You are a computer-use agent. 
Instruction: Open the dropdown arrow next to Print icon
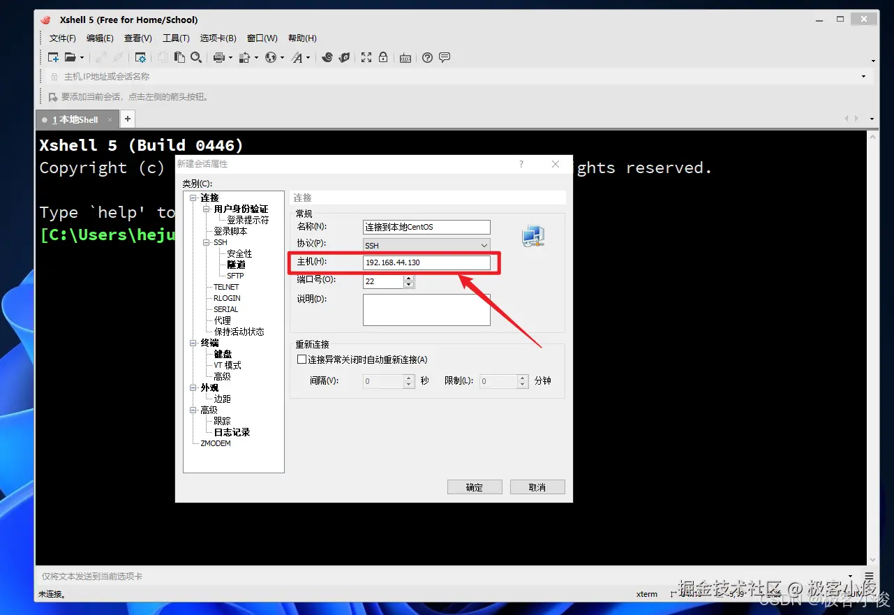pyautogui.click(x=230, y=58)
